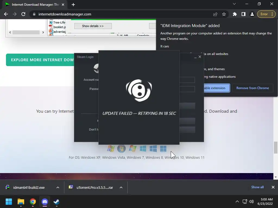278x208 pixels.
Task: Click the address bar URL
Action: point(65,14)
